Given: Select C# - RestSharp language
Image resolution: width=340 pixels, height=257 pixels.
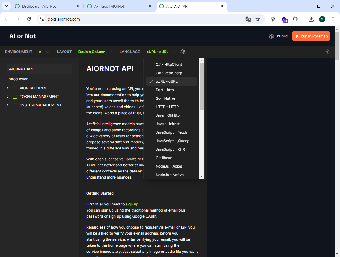Looking at the screenshot, I should [x=171, y=73].
